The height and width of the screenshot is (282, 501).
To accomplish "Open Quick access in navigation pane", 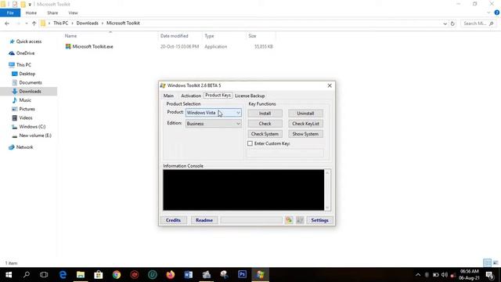I will coord(29,42).
